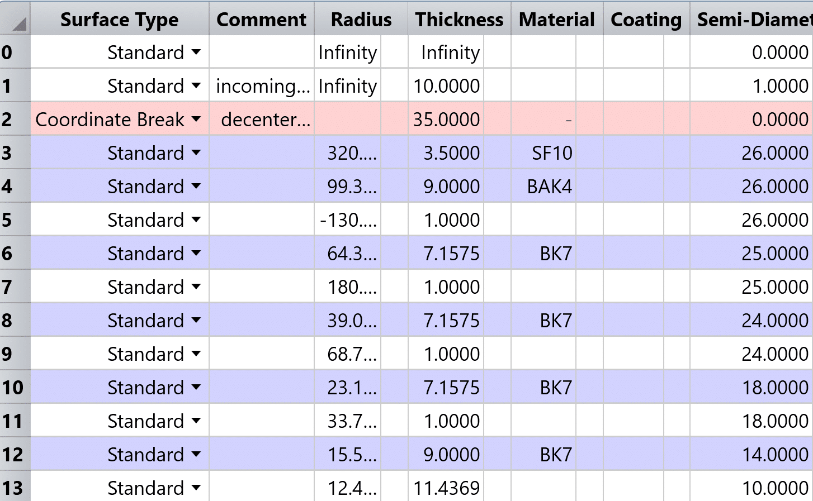Click the radius cell '-130....' in row 5

coord(348,220)
